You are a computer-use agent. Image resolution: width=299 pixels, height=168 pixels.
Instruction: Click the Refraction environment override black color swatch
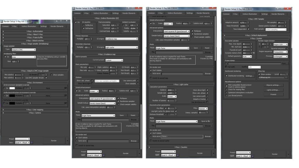[x=12, y=103]
